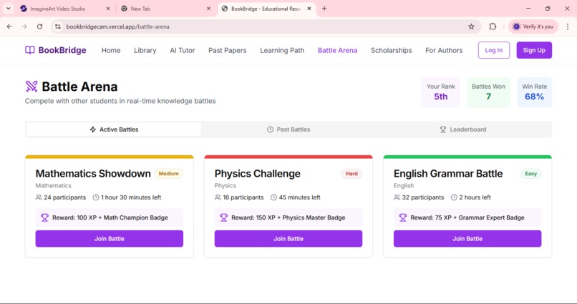The width and height of the screenshot is (577, 304).
Task: Click the Medium difficulty badge
Action: (168, 174)
